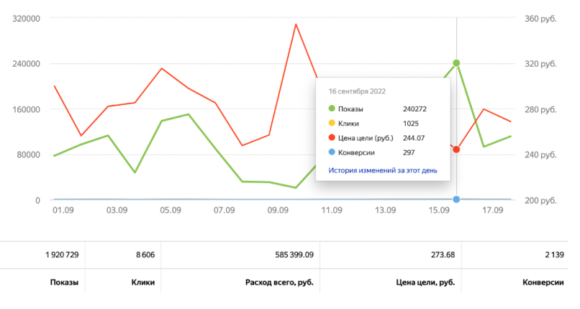Click the left axis label 240000
The image size is (580, 309).
pyautogui.click(x=26, y=64)
